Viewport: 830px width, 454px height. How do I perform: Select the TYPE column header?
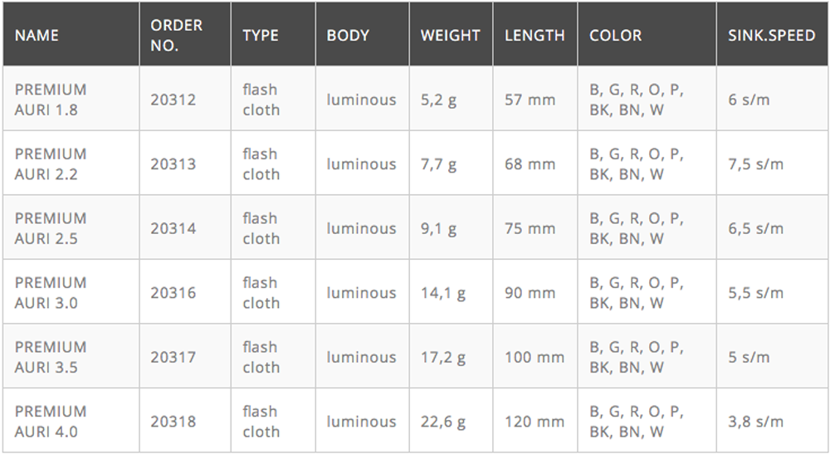pyautogui.click(x=261, y=36)
